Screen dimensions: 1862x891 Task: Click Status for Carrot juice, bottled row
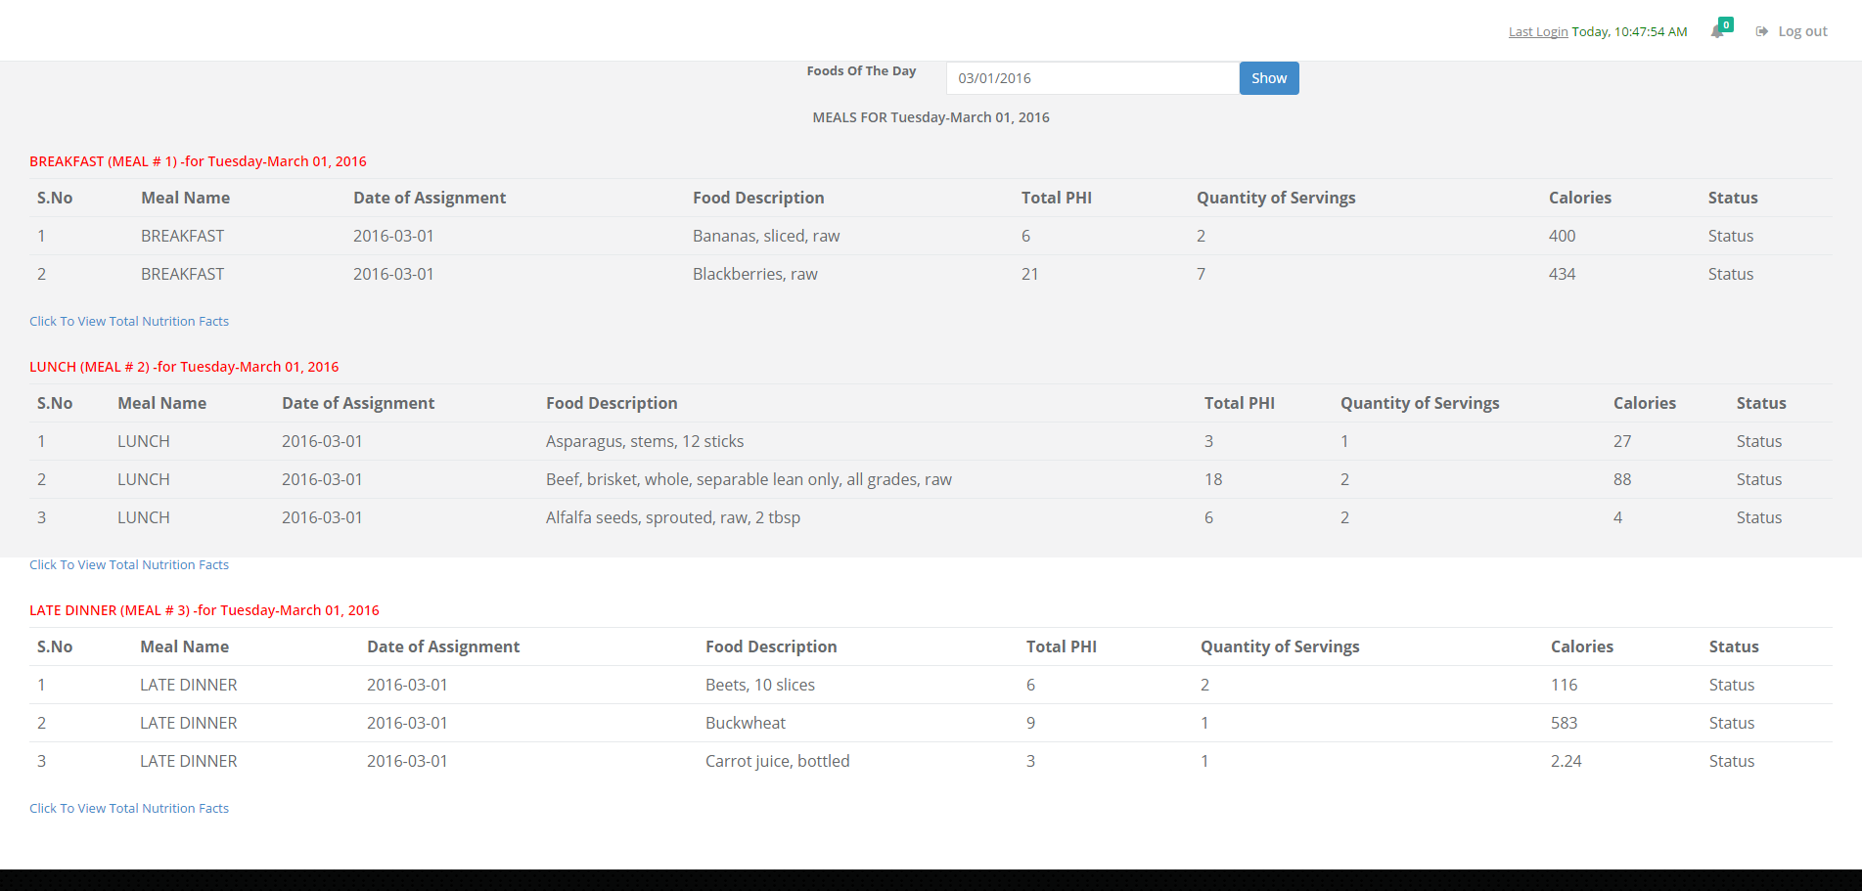1731,761
